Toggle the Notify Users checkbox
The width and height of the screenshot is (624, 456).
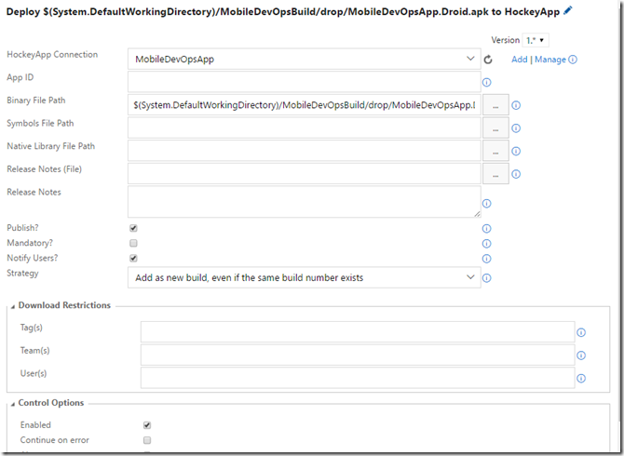point(134,258)
